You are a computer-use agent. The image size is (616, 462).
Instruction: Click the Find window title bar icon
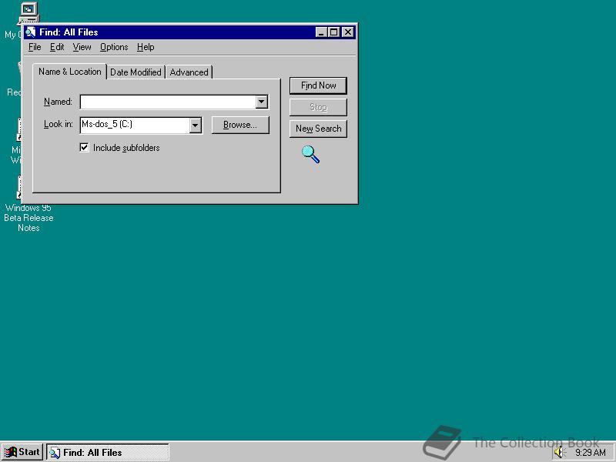[x=31, y=32]
